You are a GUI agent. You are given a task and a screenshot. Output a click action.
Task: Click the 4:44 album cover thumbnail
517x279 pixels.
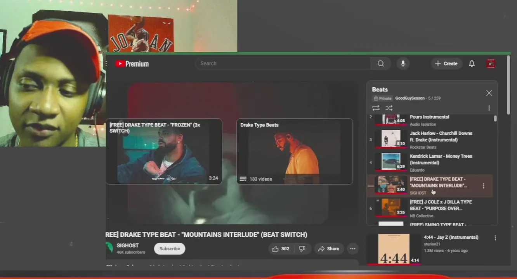[x=394, y=249]
